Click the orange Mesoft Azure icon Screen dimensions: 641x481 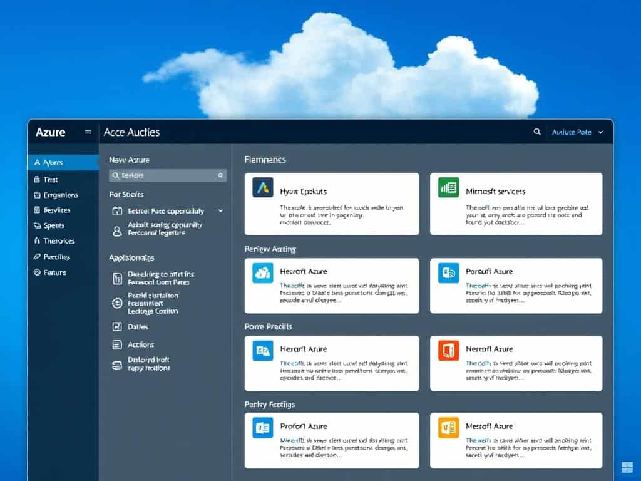448,428
